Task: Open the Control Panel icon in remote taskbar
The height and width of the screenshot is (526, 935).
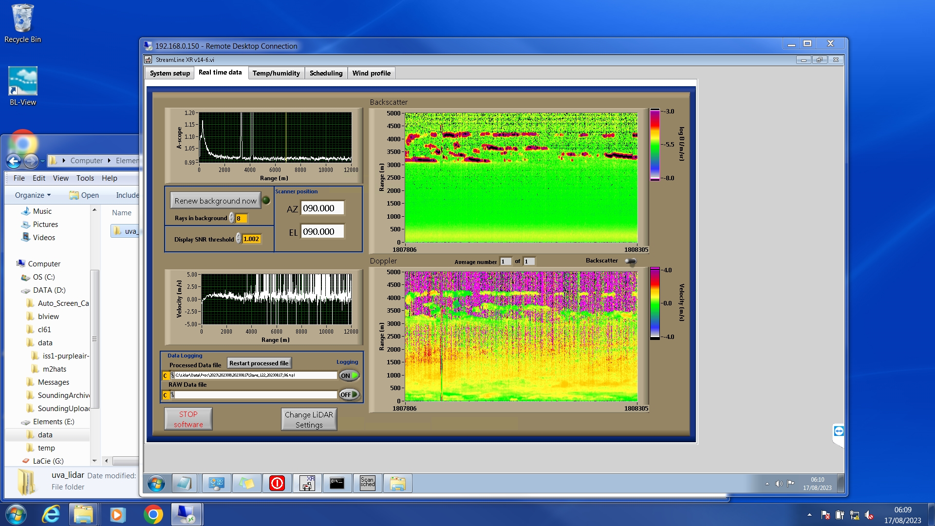Action: pos(216,483)
